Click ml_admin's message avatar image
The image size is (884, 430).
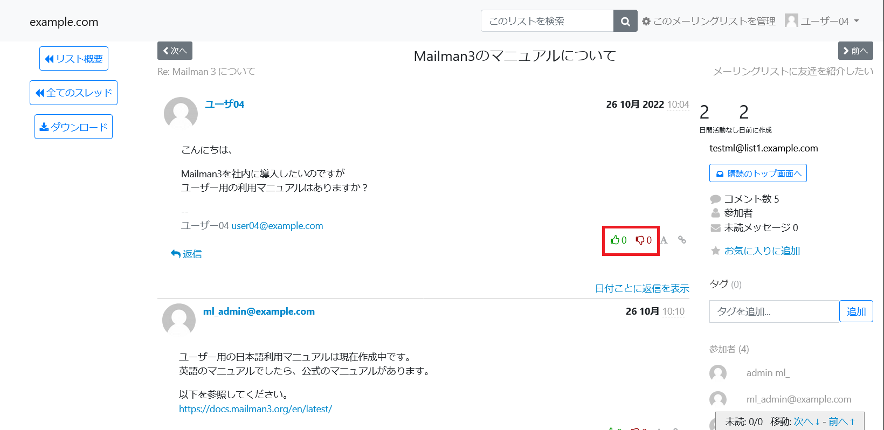[x=179, y=320]
